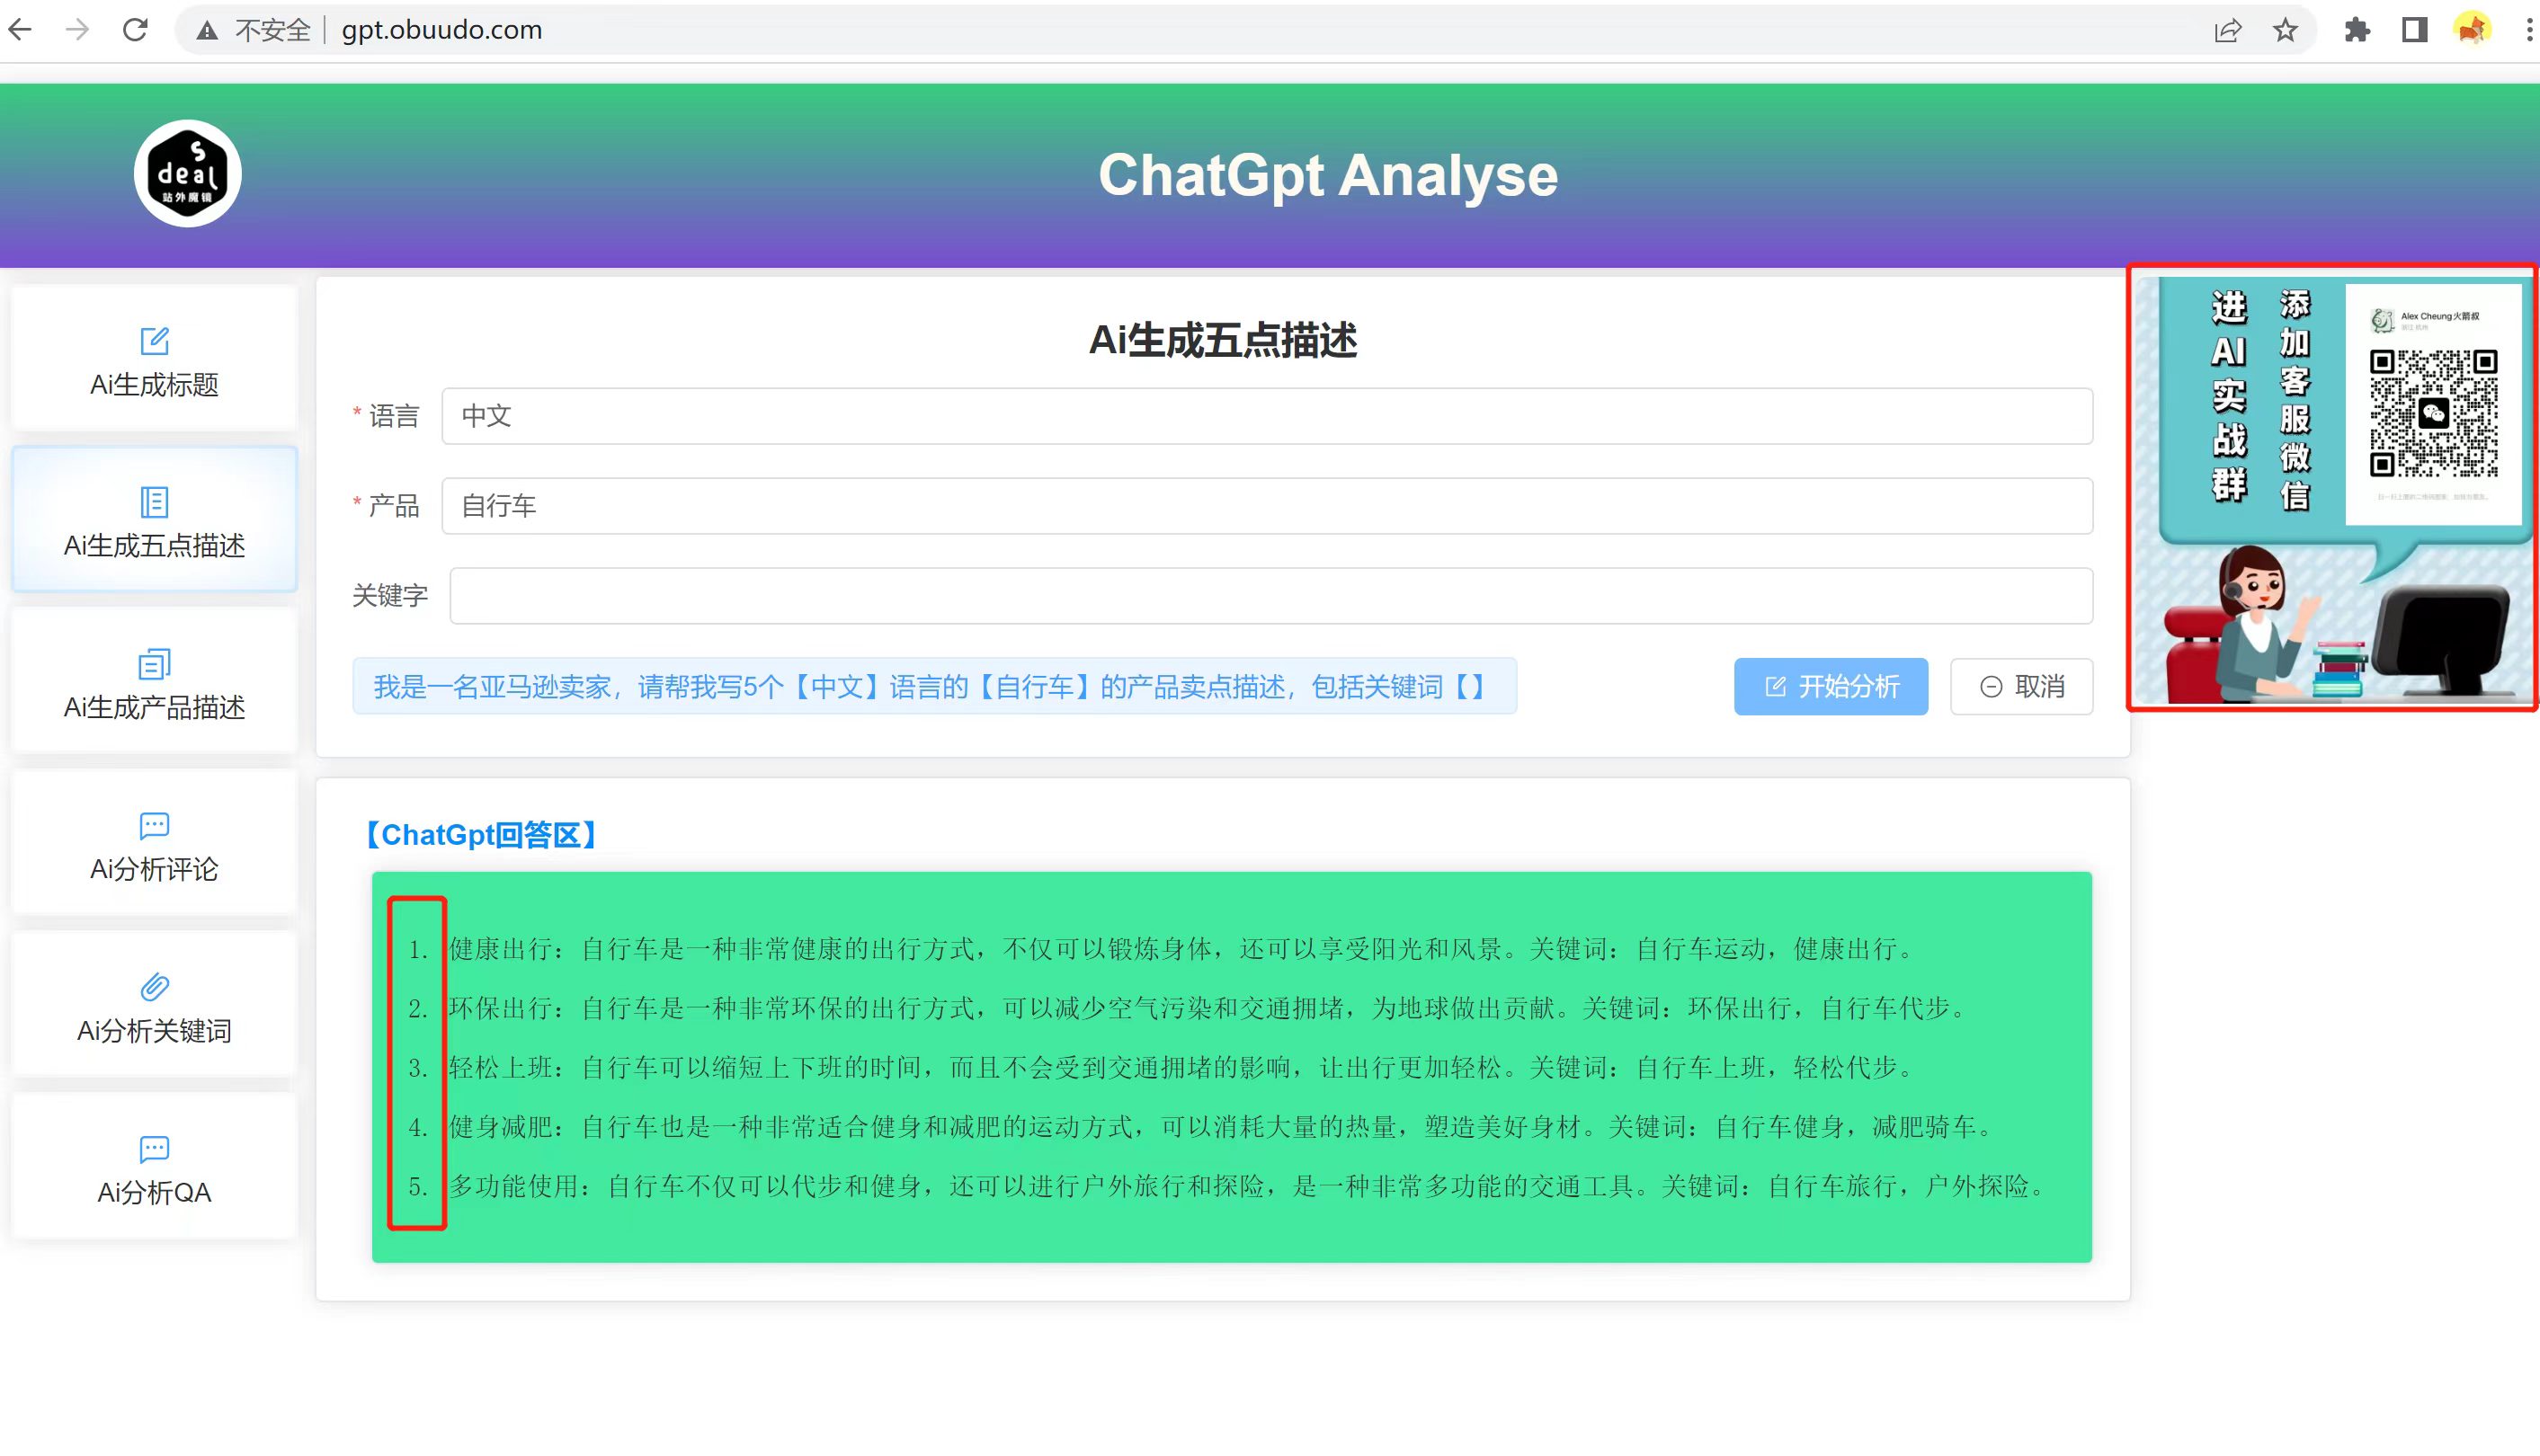The image size is (2540, 1456).
Task: Click the empty 关键字 input field
Action: click(x=1271, y=596)
